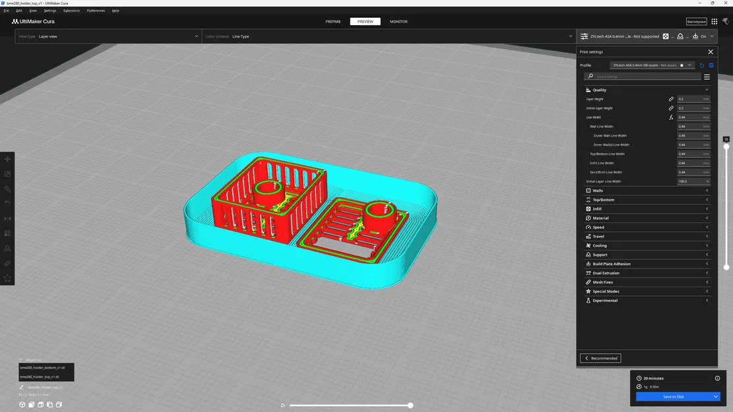This screenshot has width=733, height=412.
Task: Open Per Model Settings tool
Action: tap(7, 233)
